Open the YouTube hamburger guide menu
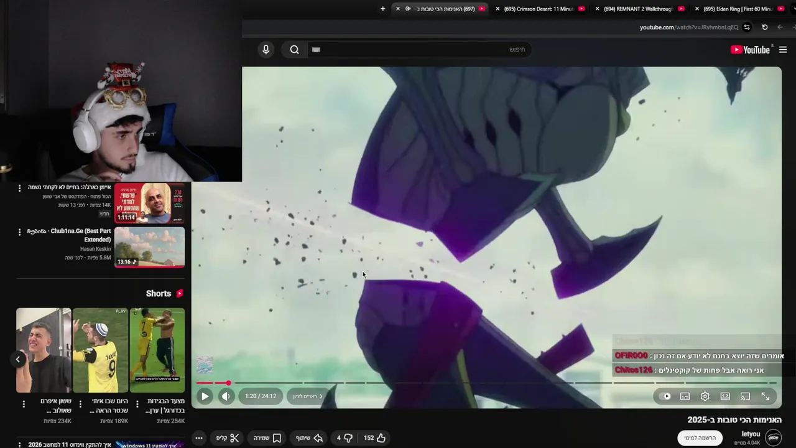Viewport: 796px width, 448px height. pyautogui.click(x=783, y=50)
